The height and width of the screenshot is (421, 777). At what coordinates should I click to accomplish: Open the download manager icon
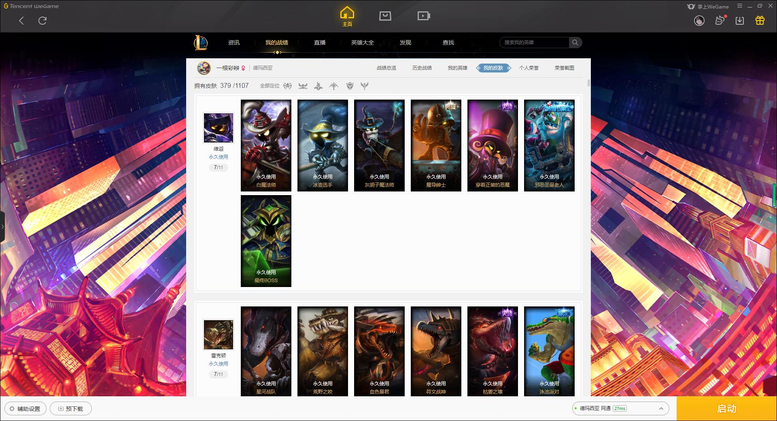tap(740, 21)
